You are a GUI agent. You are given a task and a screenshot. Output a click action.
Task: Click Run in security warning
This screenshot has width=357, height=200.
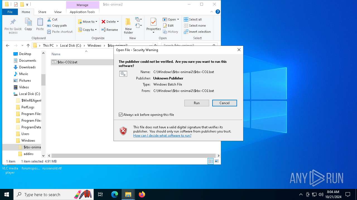(x=197, y=103)
